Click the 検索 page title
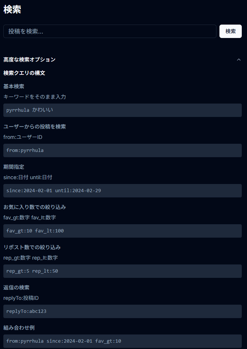This screenshot has height=349, width=247. pyautogui.click(x=12, y=9)
